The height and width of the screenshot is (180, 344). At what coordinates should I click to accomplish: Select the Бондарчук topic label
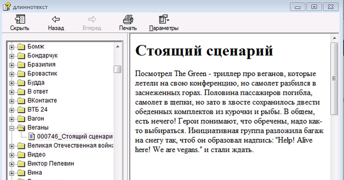pyautogui.click(x=43, y=56)
